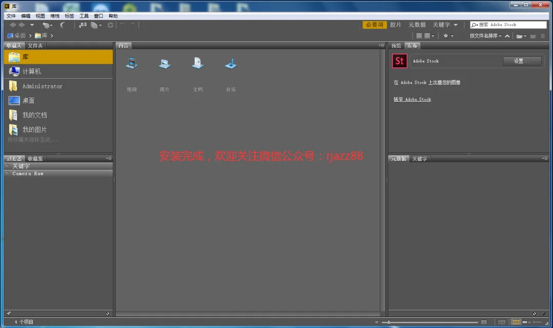Click the Adobe Stock St logo icon
The height and width of the screenshot is (328, 553).
point(399,61)
